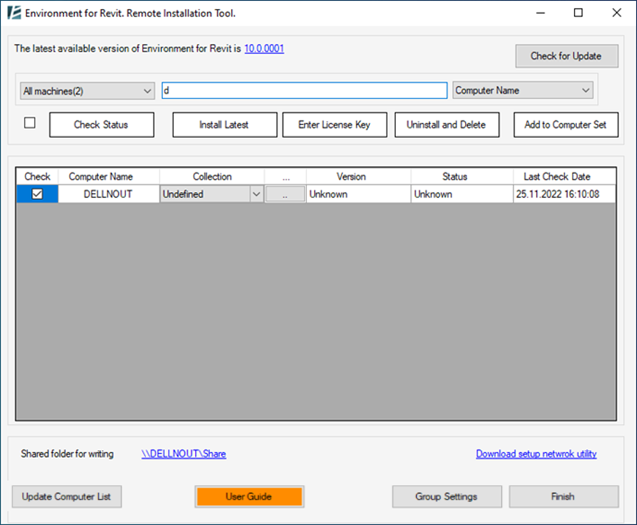Toggle the select-all checkbox beside Check Status

click(x=30, y=123)
